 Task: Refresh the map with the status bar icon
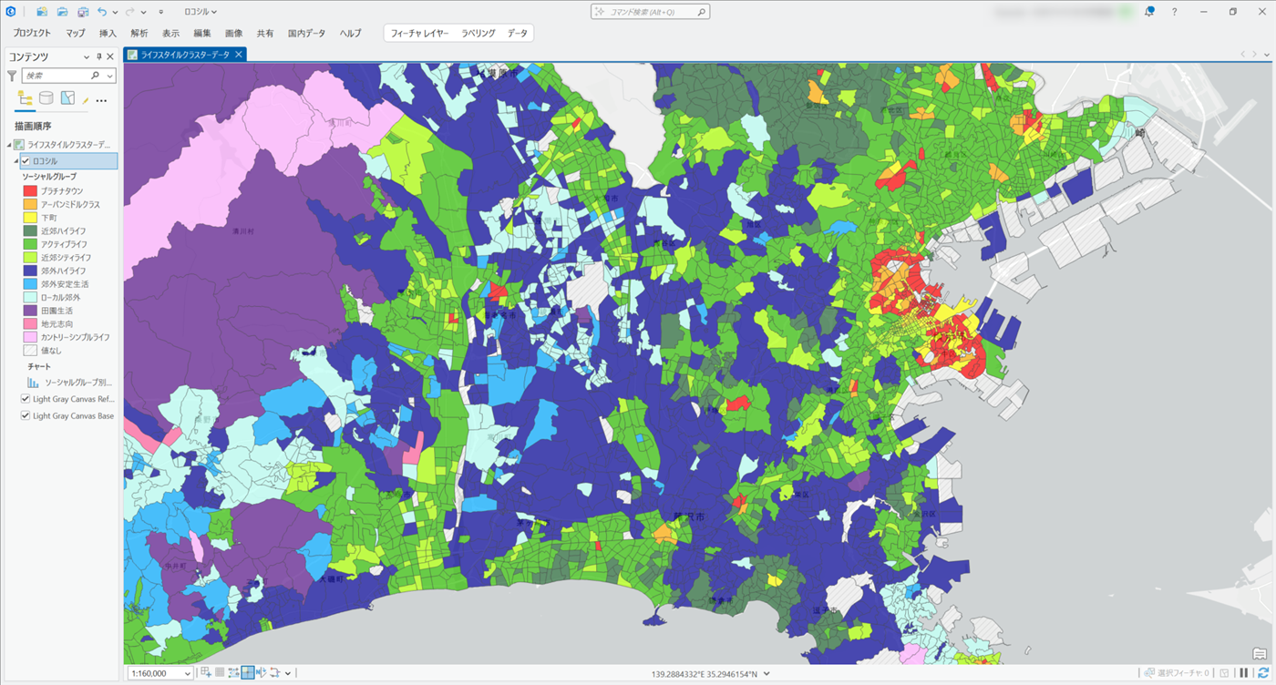pos(1263,673)
